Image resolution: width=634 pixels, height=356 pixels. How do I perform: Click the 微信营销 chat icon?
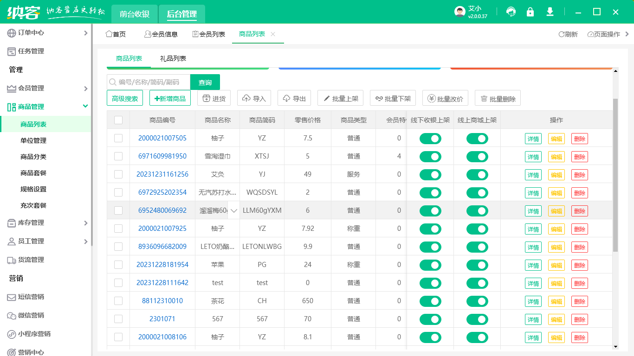coord(12,316)
